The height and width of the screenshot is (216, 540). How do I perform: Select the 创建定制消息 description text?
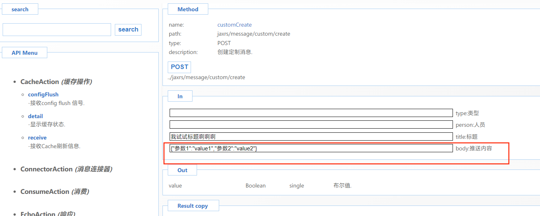pyautogui.click(x=235, y=52)
